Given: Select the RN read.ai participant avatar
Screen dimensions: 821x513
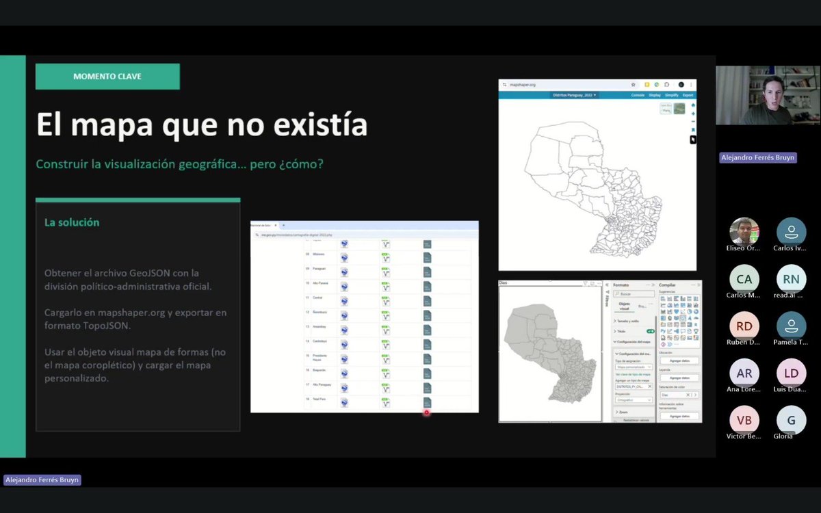Looking at the screenshot, I should 791,278.
